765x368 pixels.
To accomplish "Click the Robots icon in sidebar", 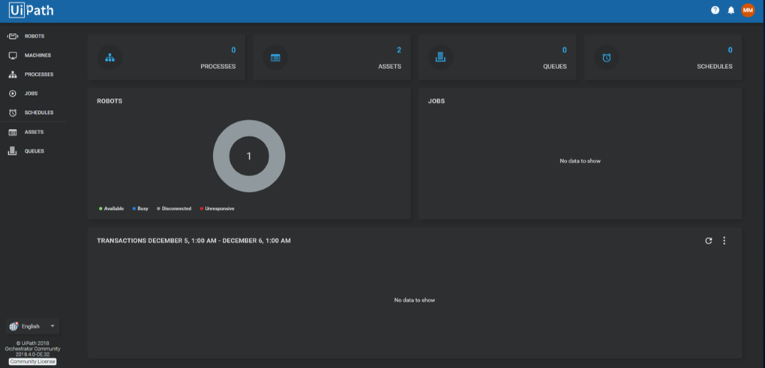I will pyautogui.click(x=13, y=37).
